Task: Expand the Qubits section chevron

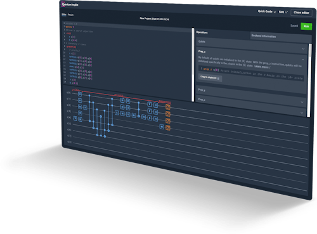Action: pyautogui.click(x=303, y=49)
